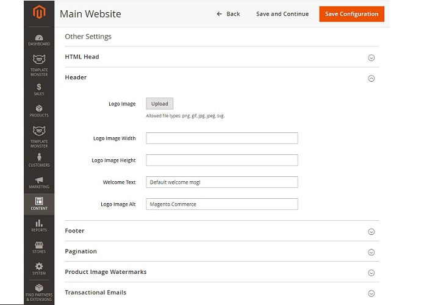
Task: Select Content in the sidebar menu
Action: pyautogui.click(x=39, y=203)
